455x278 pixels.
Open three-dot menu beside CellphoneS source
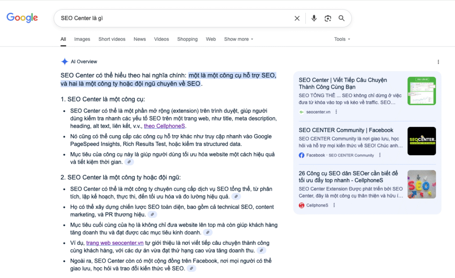coord(334,205)
